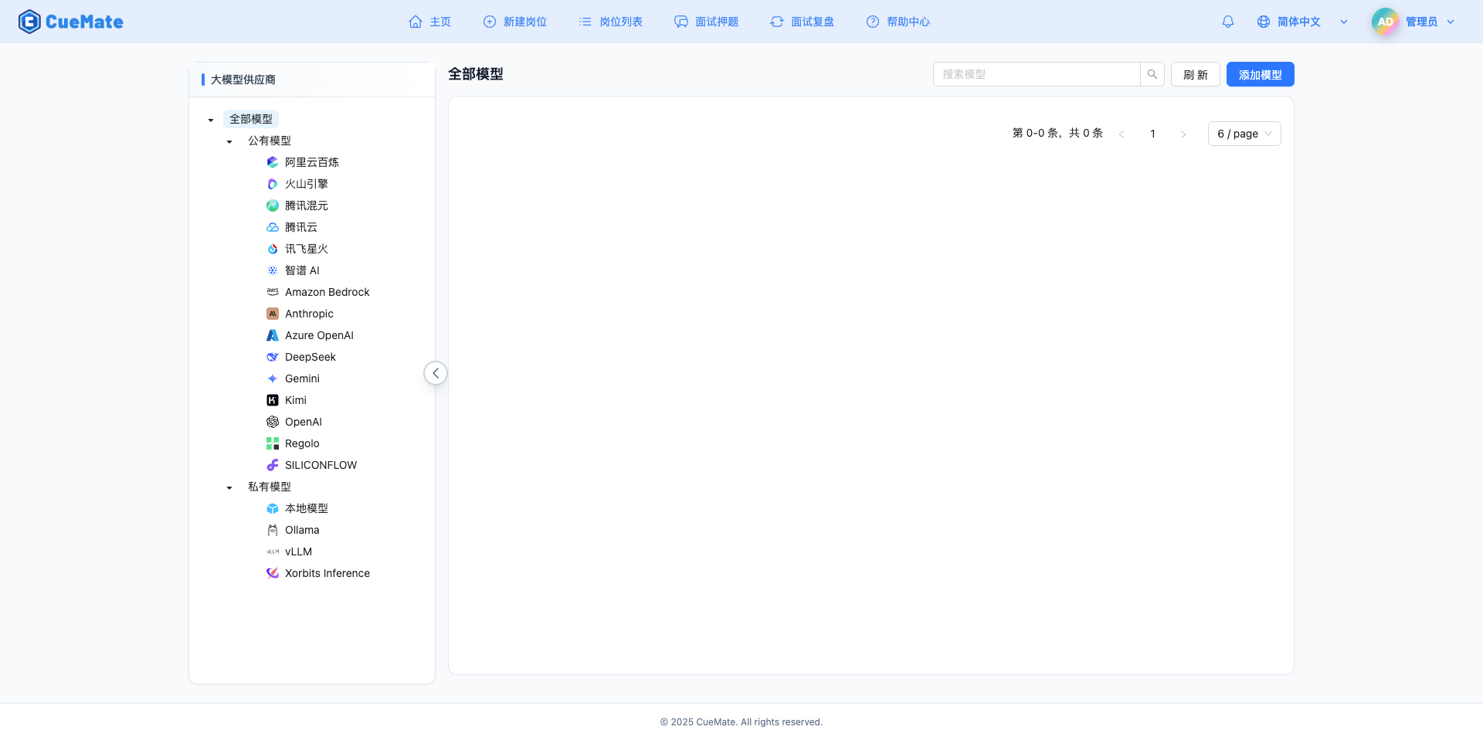Open the 6 / page dropdown
The height and width of the screenshot is (740, 1483).
coord(1244,134)
